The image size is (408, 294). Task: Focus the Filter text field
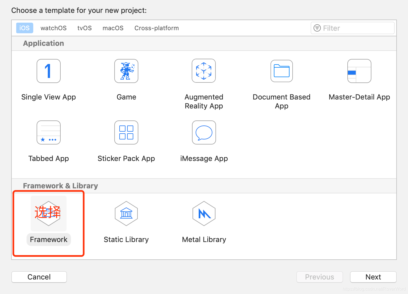pyautogui.click(x=353, y=28)
